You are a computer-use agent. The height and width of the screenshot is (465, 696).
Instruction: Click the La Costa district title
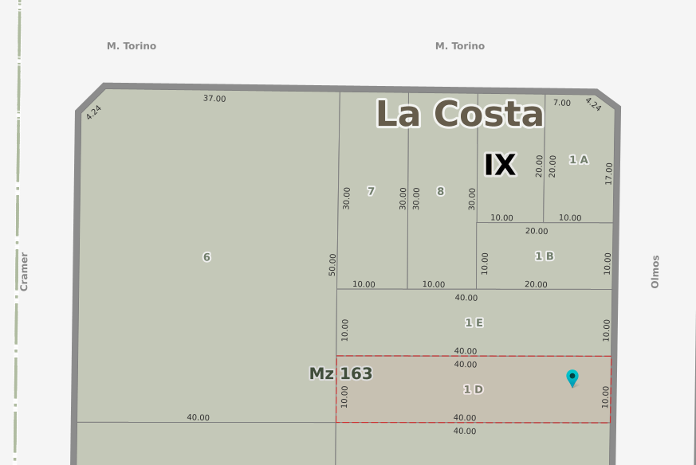point(459,114)
